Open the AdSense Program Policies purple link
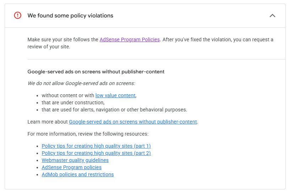The width and height of the screenshot is (290, 194). (x=130, y=40)
